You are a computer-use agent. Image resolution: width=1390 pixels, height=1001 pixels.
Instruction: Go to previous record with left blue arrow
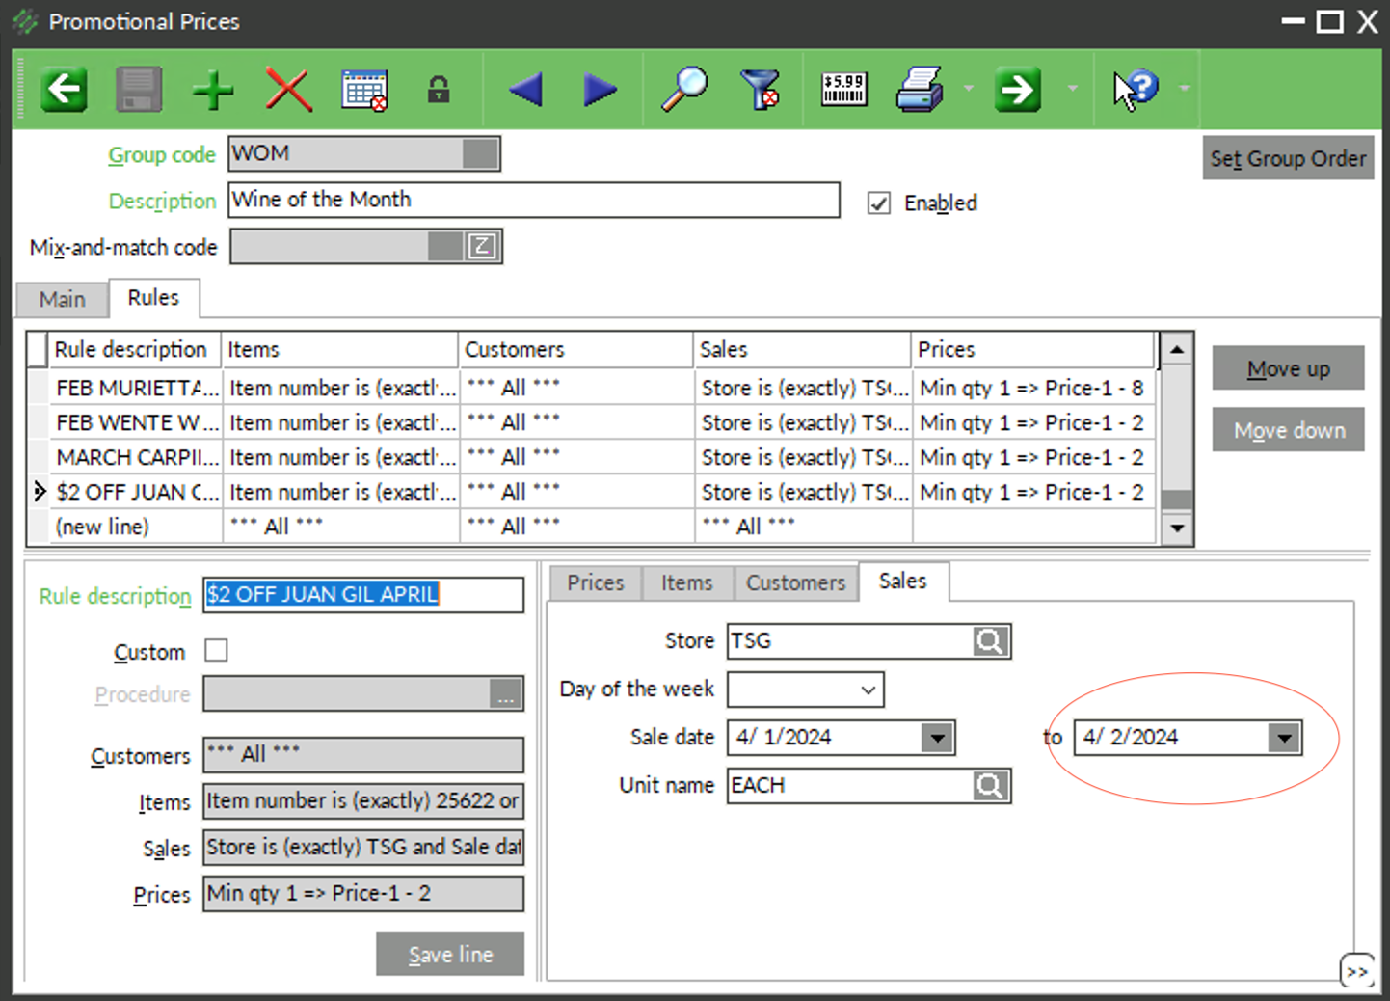click(525, 90)
